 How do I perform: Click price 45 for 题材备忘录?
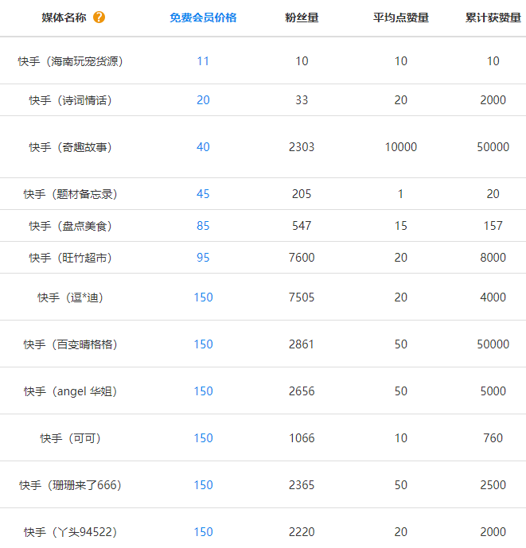(203, 194)
